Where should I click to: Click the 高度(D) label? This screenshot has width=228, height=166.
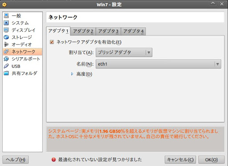pos(84,74)
